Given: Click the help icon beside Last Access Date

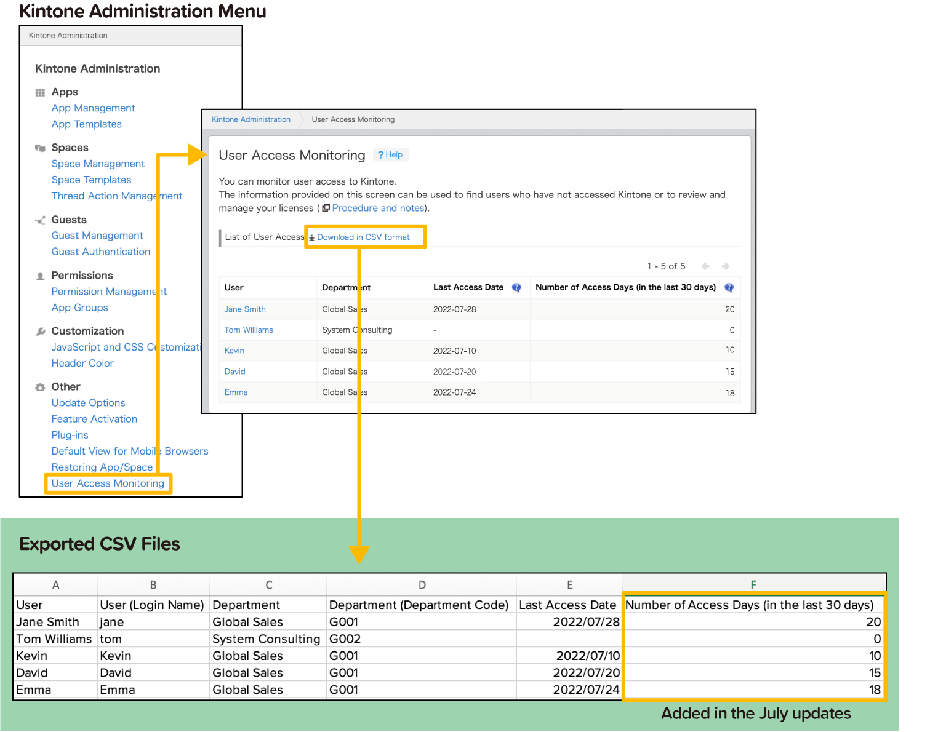Looking at the screenshot, I should [x=516, y=287].
